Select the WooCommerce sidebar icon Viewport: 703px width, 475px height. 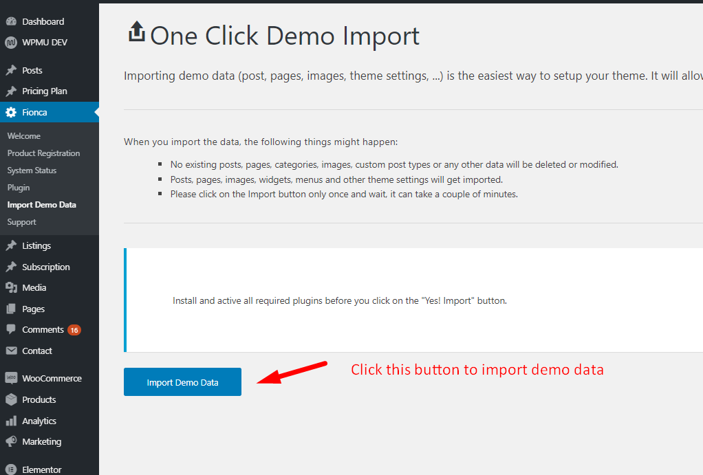click(12, 377)
